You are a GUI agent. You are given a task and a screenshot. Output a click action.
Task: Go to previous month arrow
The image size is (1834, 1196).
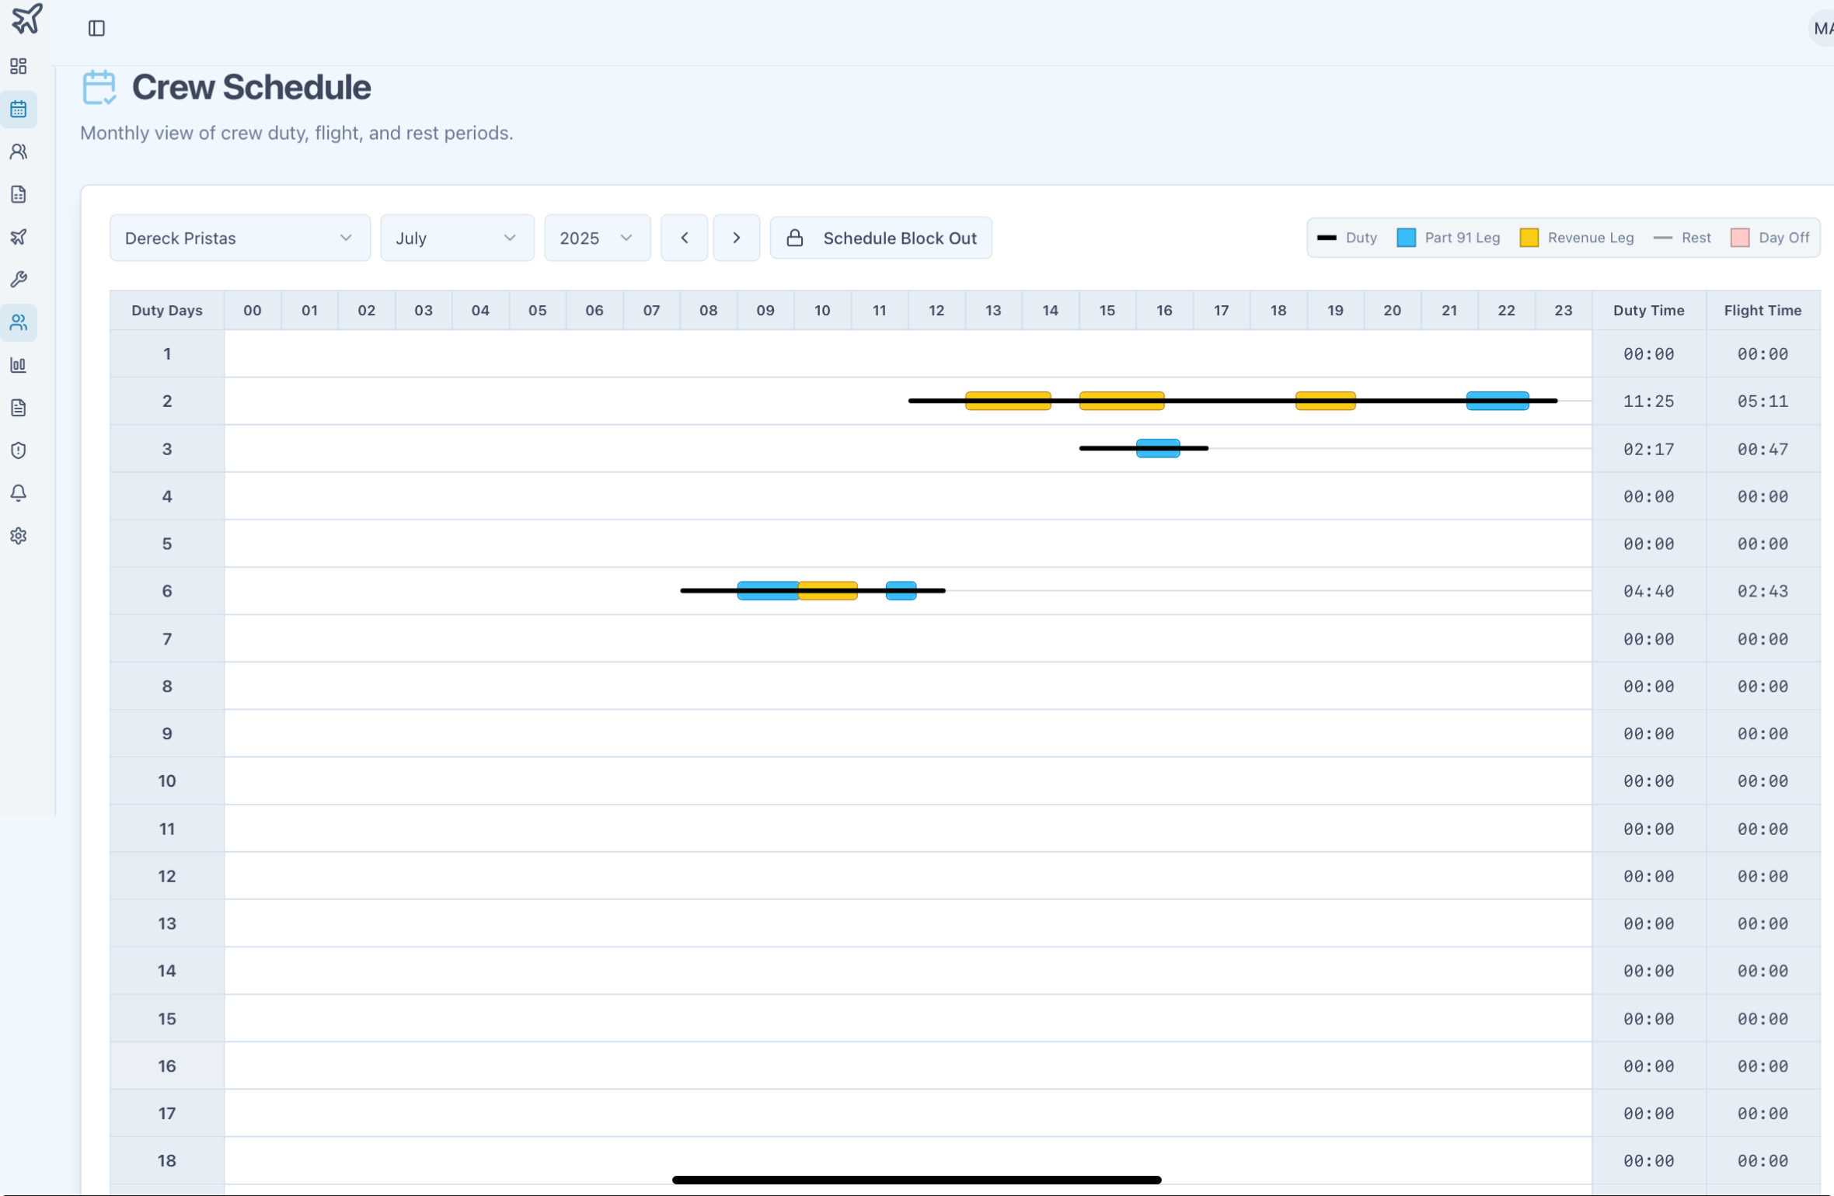(684, 238)
